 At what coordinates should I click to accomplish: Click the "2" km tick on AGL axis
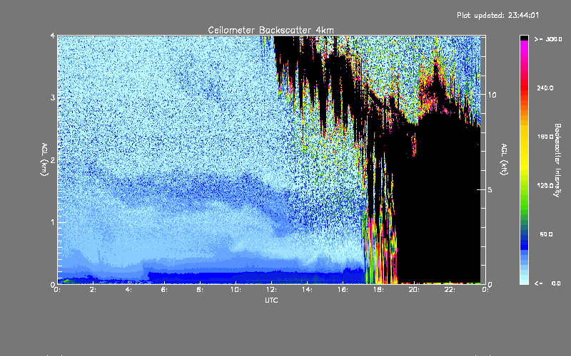click(53, 159)
